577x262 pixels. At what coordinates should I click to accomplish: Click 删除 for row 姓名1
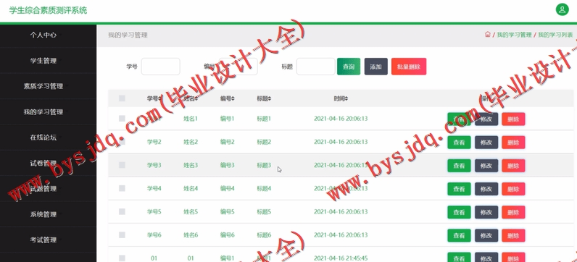tap(513, 119)
